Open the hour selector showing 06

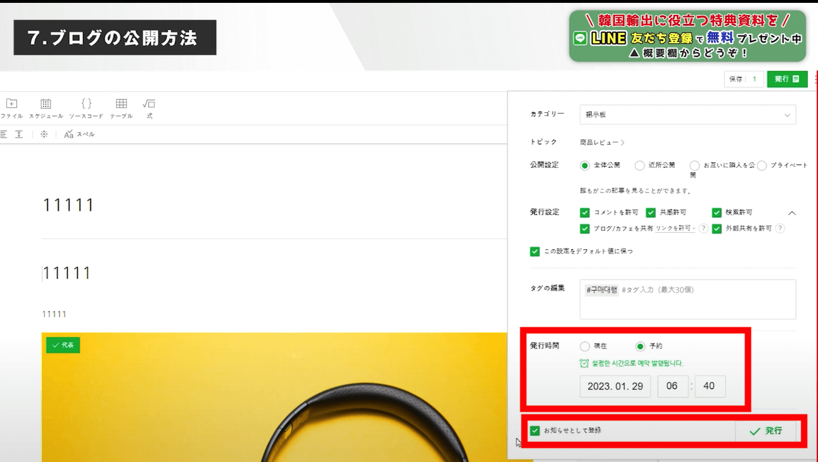click(673, 386)
